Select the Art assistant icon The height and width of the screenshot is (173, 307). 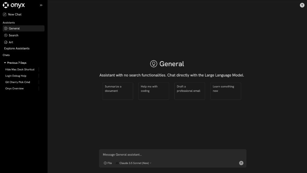(x=6, y=42)
